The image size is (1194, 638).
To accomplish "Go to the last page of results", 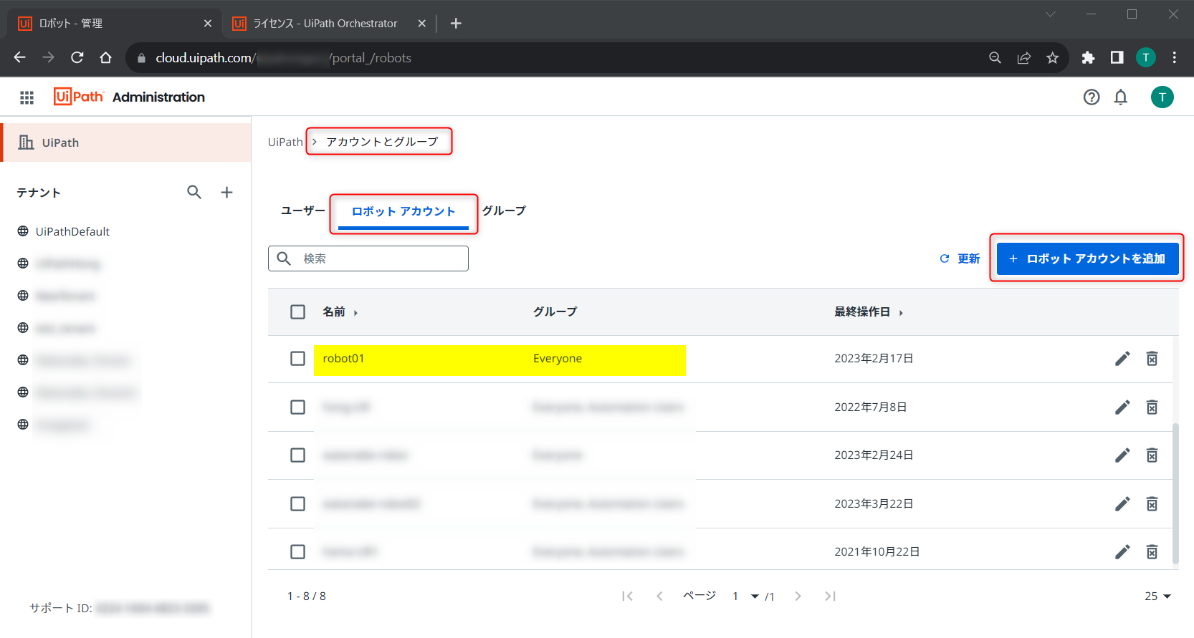I will pos(830,596).
